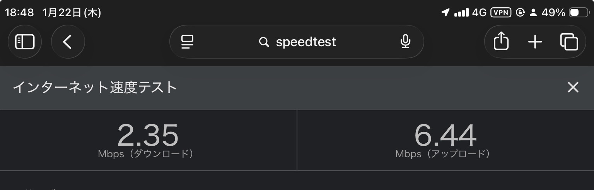
Task: Tap the cellular signal bars
Action: (461, 13)
